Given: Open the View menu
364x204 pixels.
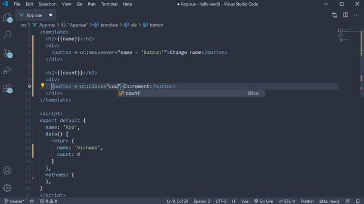Looking at the screenshot, I should click(67, 4).
